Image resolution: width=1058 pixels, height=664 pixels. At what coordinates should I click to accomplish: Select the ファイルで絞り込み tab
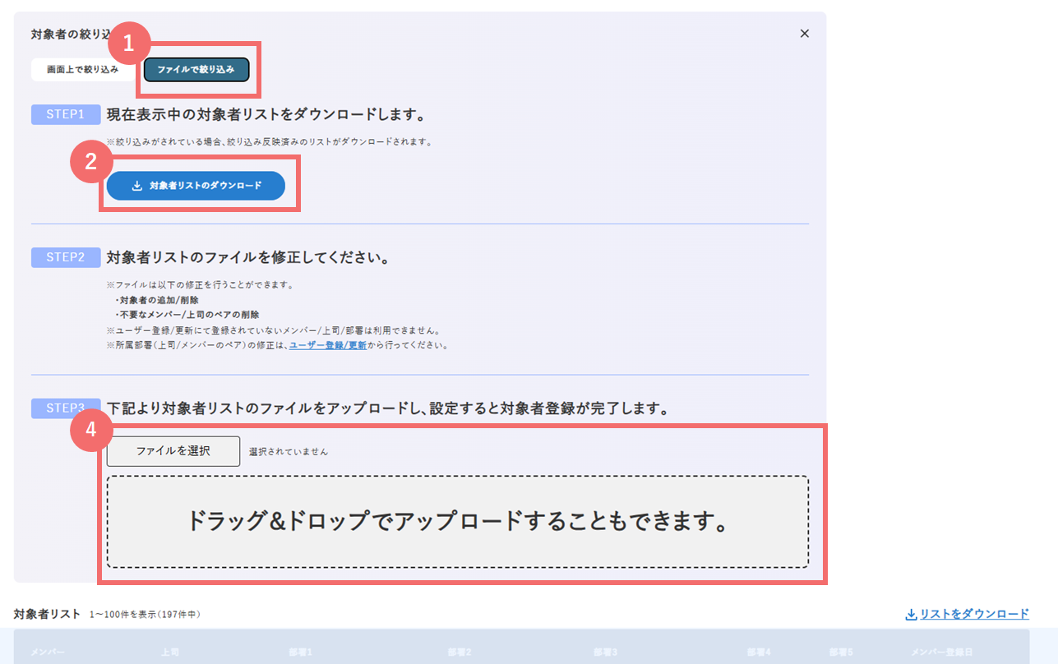196,70
